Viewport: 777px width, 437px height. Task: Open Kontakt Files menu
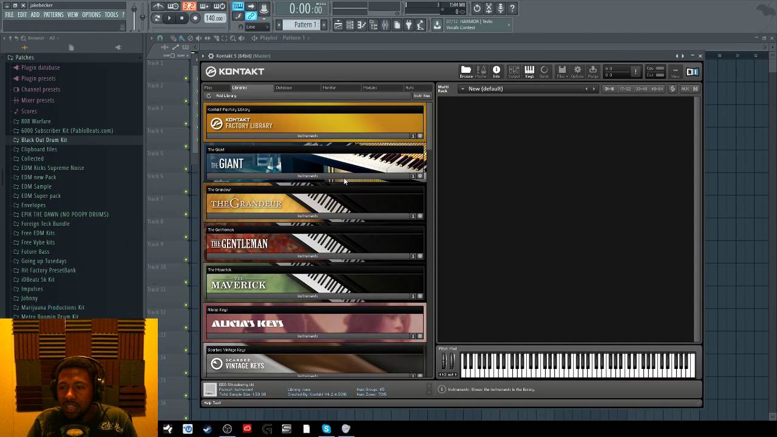[562, 72]
